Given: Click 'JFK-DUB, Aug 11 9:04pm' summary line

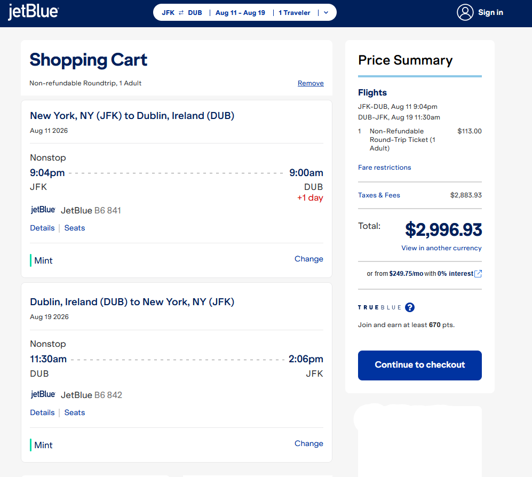Looking at the screenshot, I should 398,107.
